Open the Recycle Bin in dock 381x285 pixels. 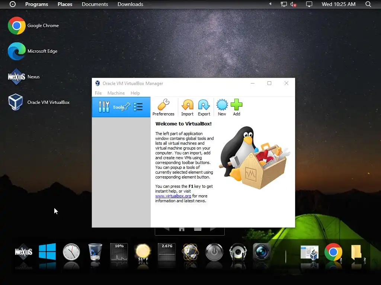tap(95, 252)
